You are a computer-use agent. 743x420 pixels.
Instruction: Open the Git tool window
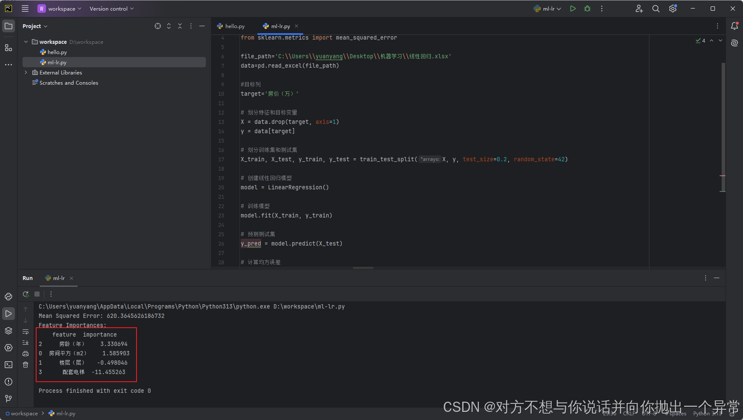[9, 399]
